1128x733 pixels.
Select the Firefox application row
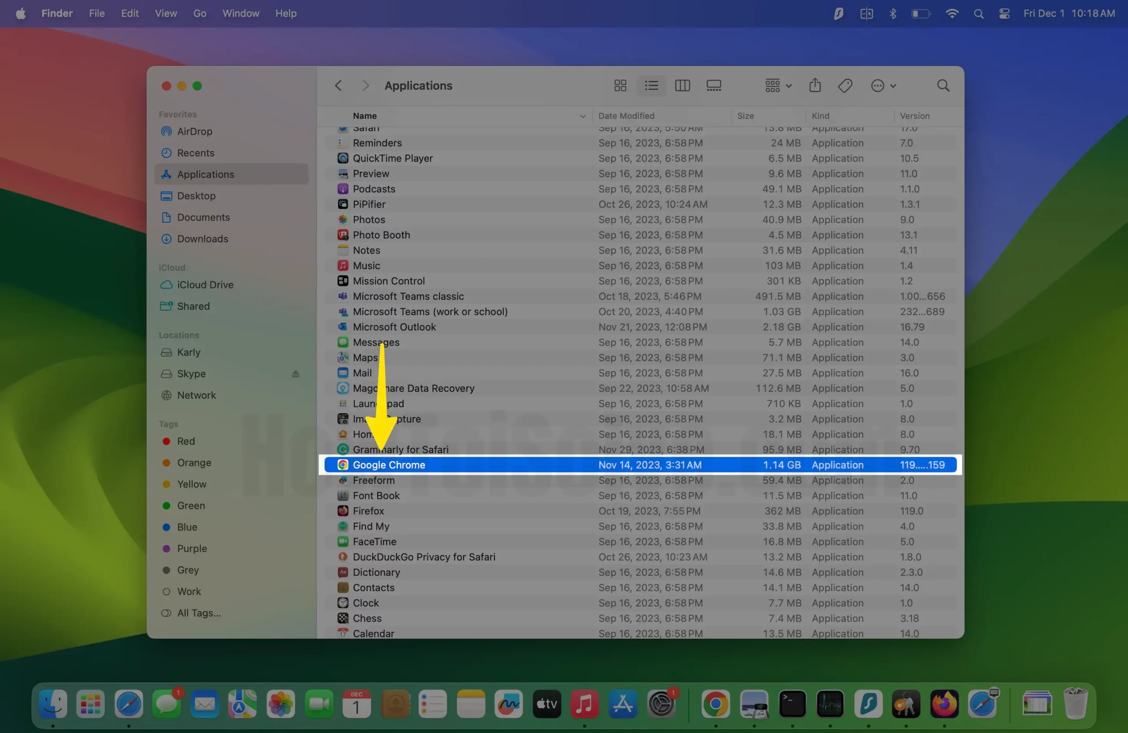(x=640, y=511)
